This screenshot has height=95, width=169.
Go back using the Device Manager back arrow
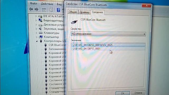(x=31, y=9)
